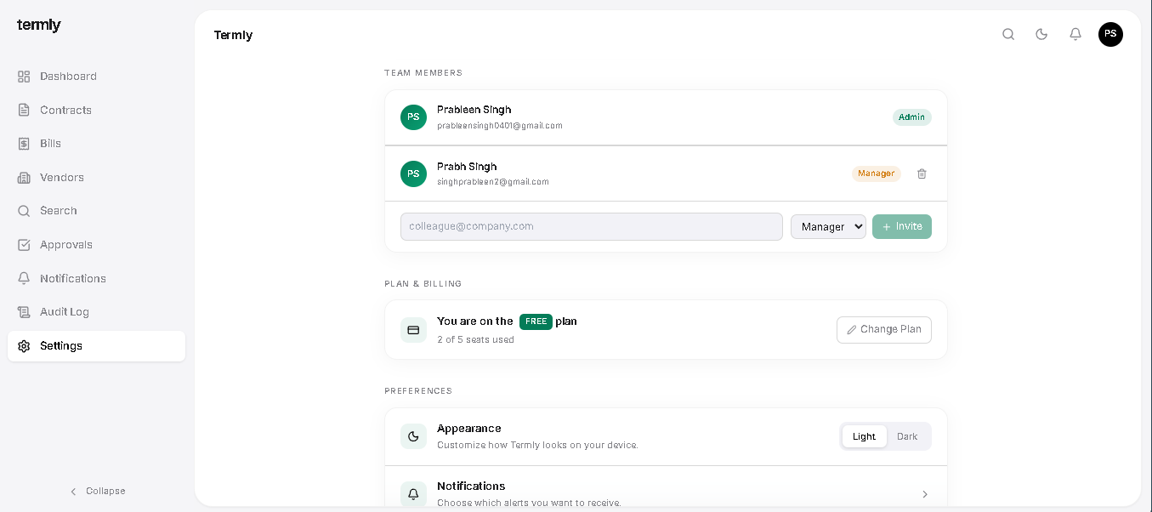The height and width of the screenshot is (512, 1152).
Task: Go to Dashboard page
Action: (x=96, y=77)
